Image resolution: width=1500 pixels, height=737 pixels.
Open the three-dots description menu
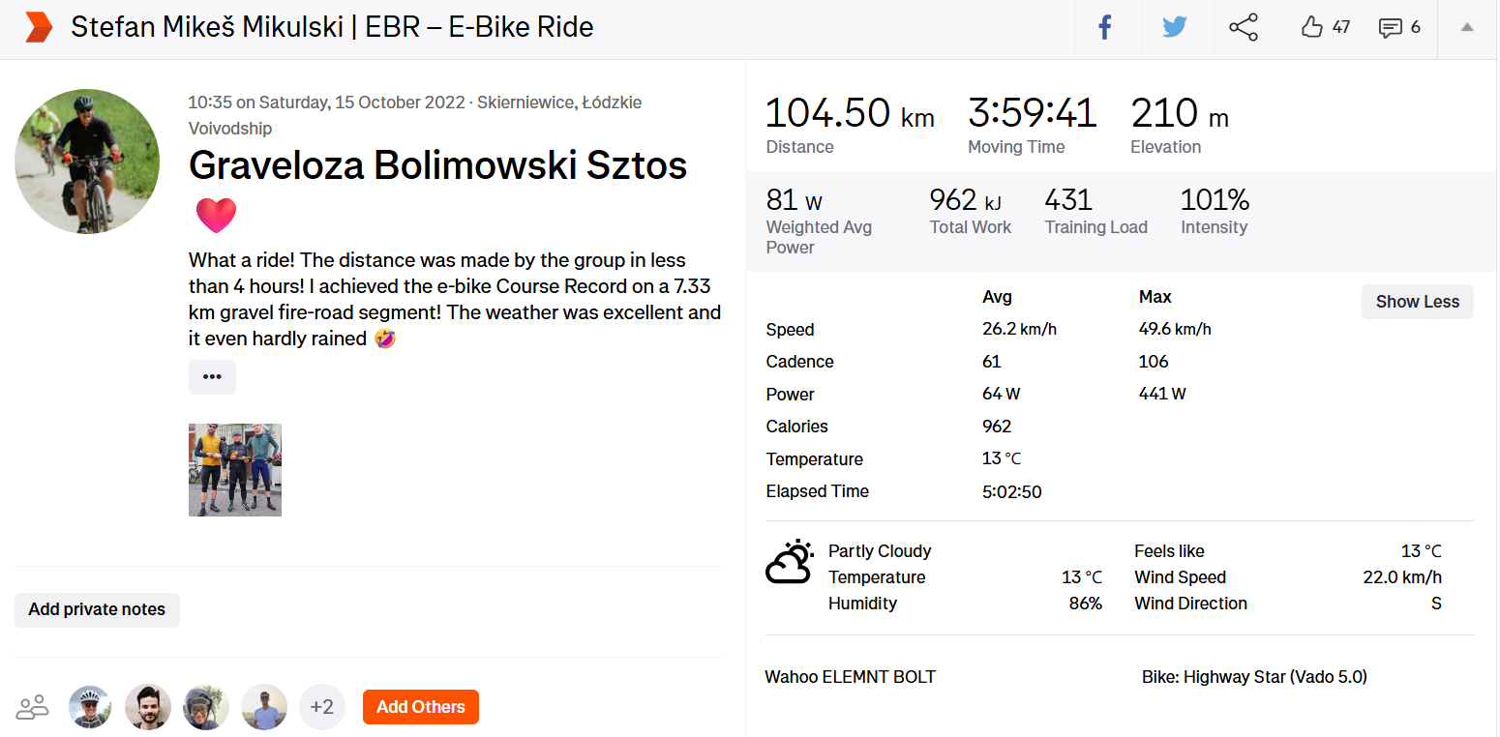pos(212,377)
